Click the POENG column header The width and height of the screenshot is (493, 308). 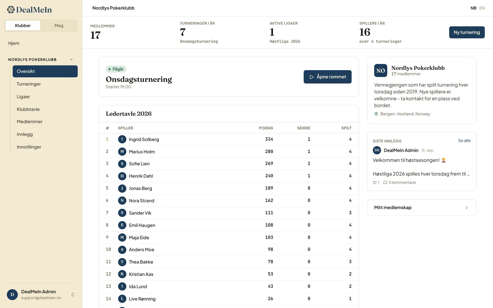click(266, 128)
